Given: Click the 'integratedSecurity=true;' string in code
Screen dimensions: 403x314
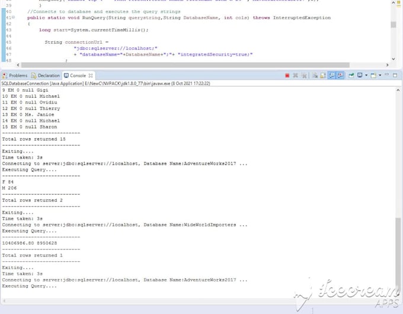Looking at the screenshot, I should tap(215, 54).
